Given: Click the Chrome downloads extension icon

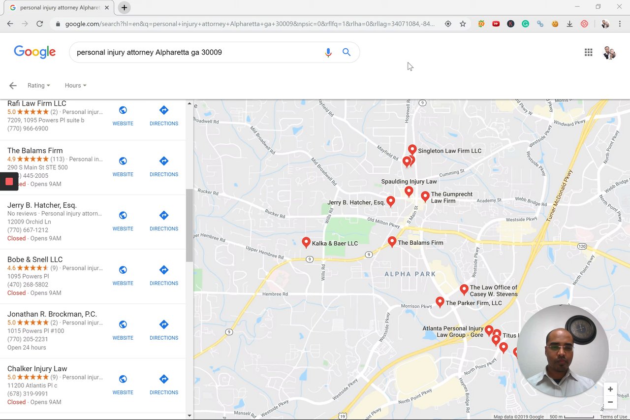Looking at the screenshot, I should click(569, 24).
